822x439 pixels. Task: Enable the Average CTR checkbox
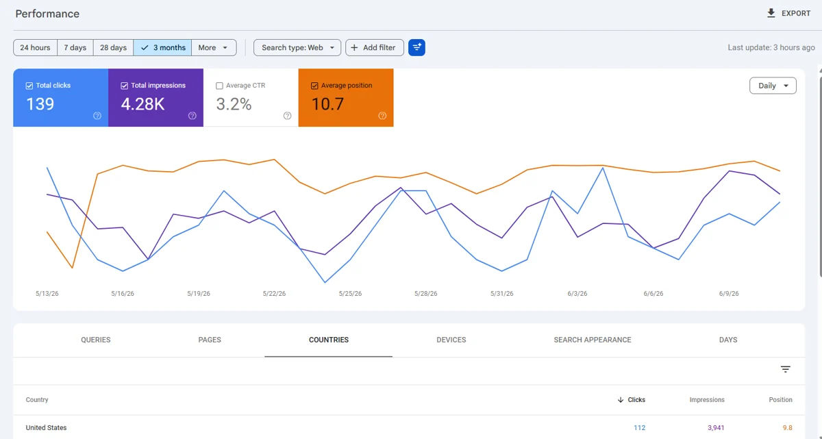pos(219,86)
